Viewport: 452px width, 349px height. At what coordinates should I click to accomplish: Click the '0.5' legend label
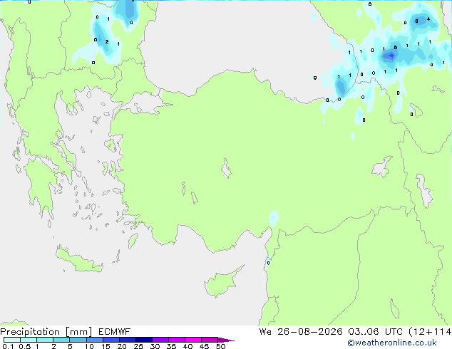pos(25,346)
